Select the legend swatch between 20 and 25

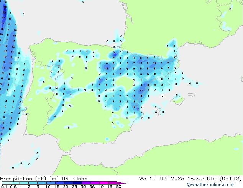(68, 183)
